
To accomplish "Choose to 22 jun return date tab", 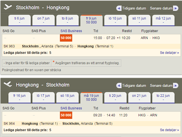I will tap(163, 97).
